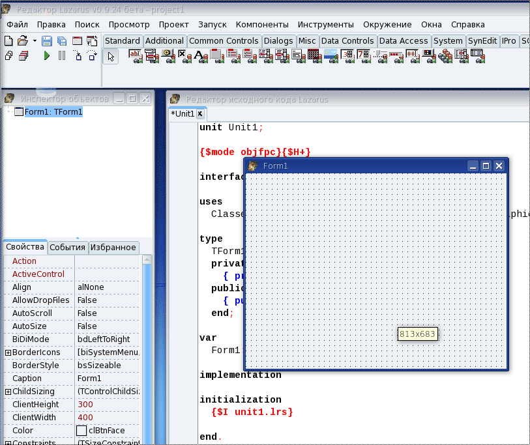Select Form1: TForm1 in object tree
Screen dimensions: 530x445
point(53,112)
